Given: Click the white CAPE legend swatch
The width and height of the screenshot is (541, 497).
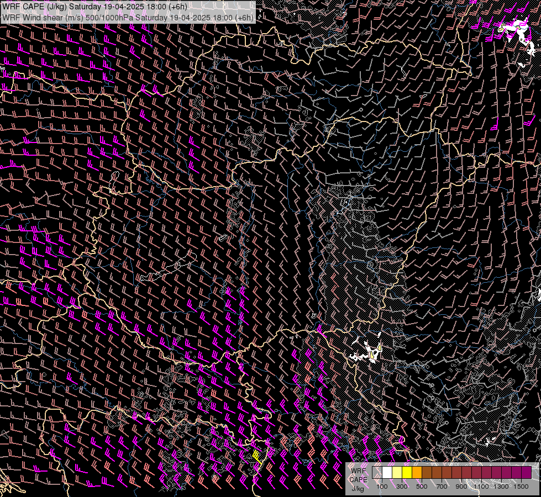Looking at the screenshot, I should tap(387, 472).
